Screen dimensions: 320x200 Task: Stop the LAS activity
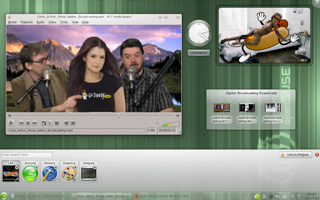point(17,167)
